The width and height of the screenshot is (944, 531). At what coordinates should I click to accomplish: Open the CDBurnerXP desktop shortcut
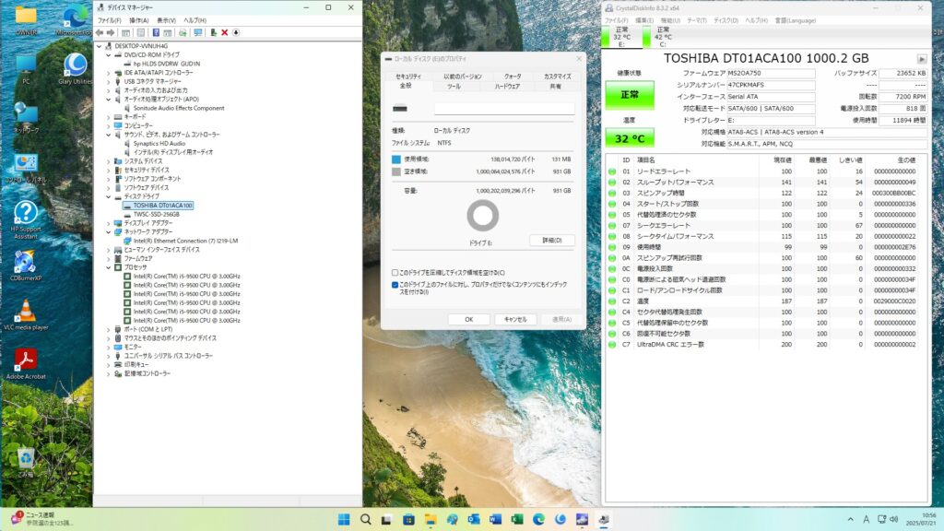point(26,265)
